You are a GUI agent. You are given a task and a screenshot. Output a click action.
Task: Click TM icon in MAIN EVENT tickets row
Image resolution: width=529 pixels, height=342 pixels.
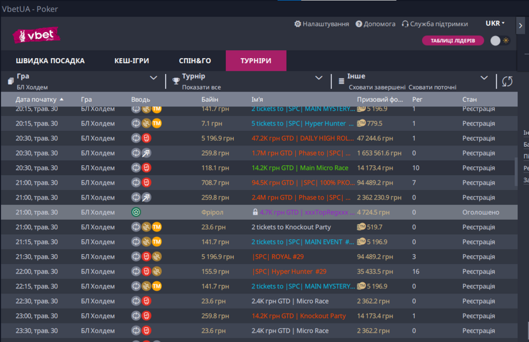tap(157, 242)
